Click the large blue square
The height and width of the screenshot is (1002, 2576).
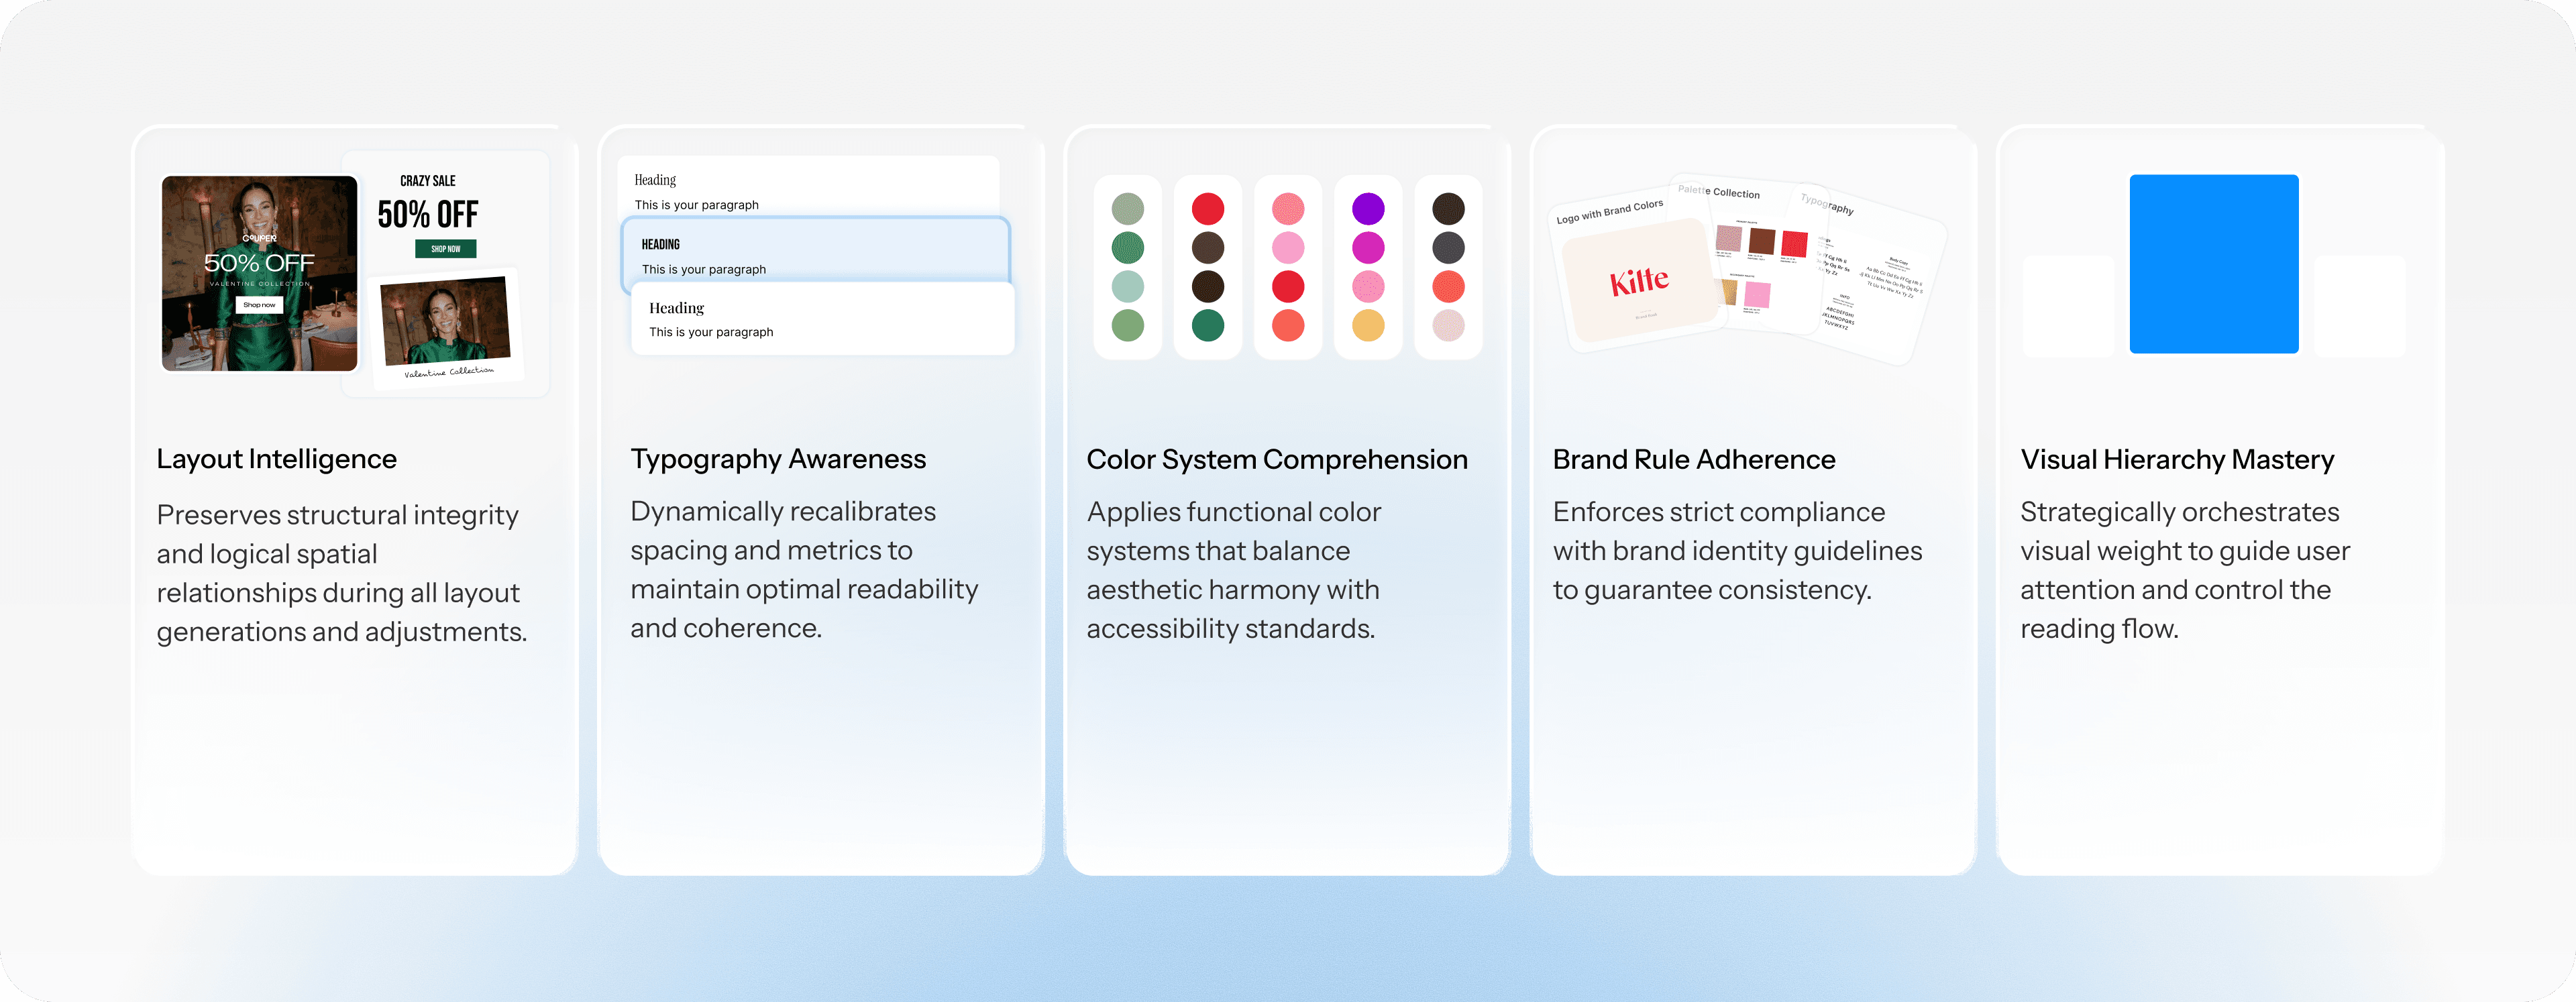tap(2214, 264)
